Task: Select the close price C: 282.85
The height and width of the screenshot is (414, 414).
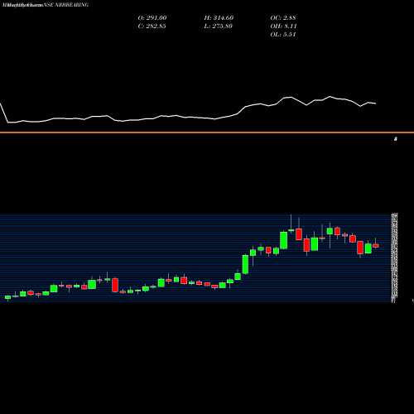Action: [152, 26]
